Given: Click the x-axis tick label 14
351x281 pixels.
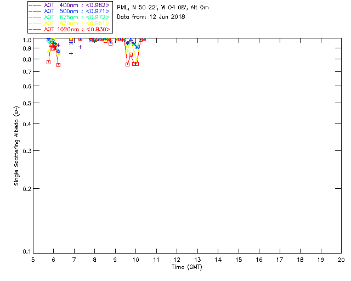Looking at the screenshot, I should pyautogui.click(x=218, y=260).
